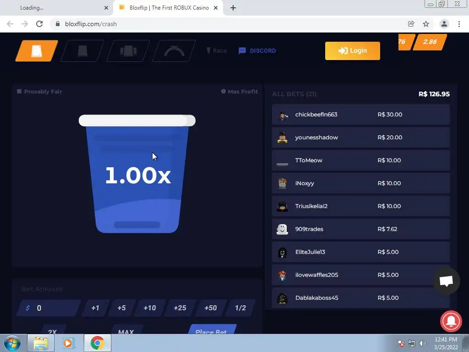Click the yellow Login button
This screenshot has width=469, height=352.
pyautogui.click(x=352, y=50)
